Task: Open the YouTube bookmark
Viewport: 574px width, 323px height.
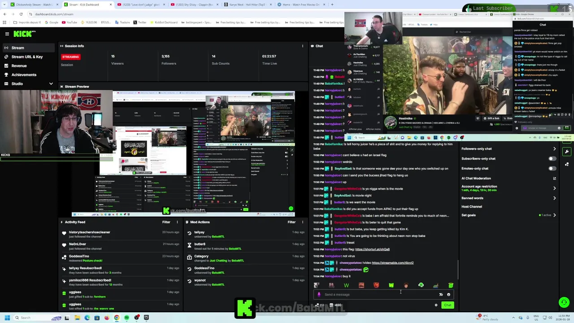Action: point(70,22)
